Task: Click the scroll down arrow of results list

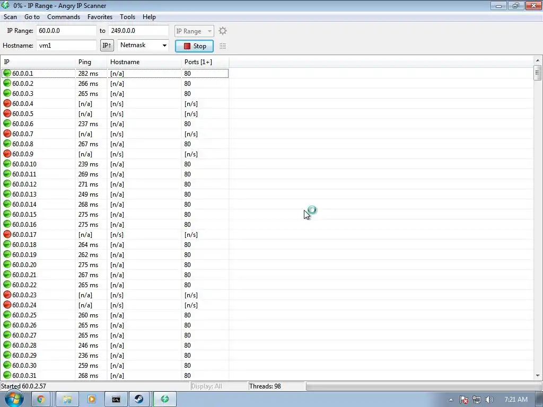Action: coord(538,375)
